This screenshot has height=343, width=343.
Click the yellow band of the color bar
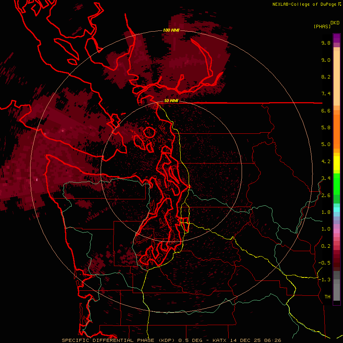pos(337,163)
